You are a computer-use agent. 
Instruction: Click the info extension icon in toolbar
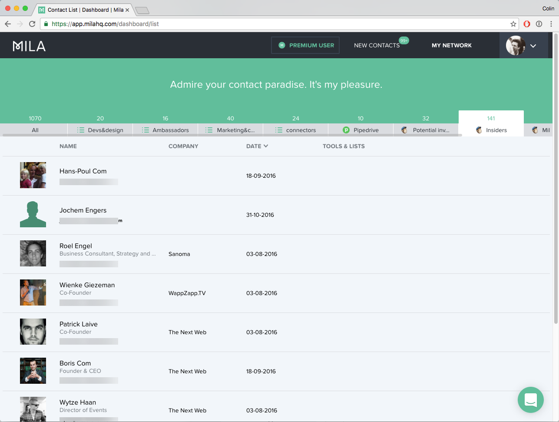pos(539,24)
